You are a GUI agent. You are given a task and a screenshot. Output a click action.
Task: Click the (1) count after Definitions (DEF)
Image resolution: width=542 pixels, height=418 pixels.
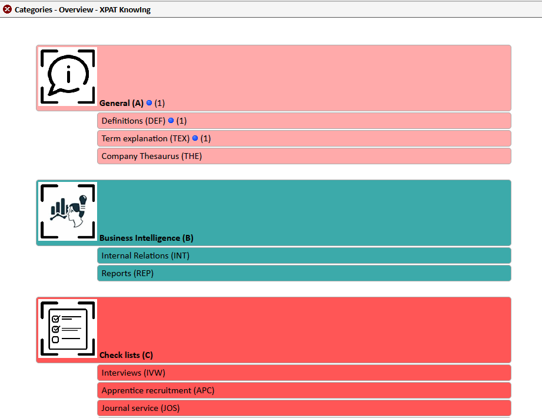181,121
